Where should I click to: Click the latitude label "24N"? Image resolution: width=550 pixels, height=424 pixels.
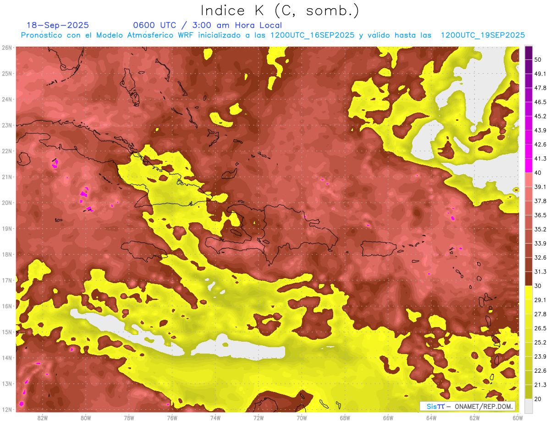[7, 99]
